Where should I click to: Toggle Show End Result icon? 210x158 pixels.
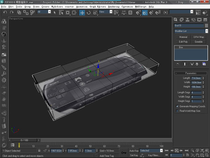[x=185, y=64]
